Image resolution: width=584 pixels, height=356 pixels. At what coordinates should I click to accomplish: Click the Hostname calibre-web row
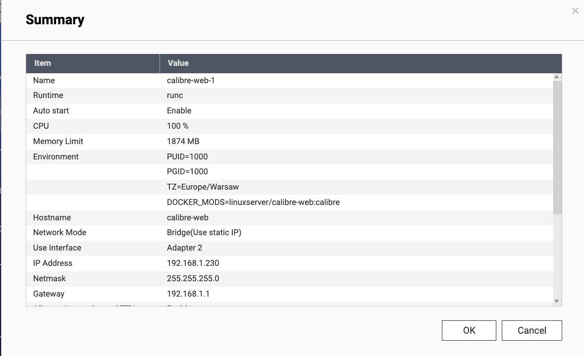188,217
